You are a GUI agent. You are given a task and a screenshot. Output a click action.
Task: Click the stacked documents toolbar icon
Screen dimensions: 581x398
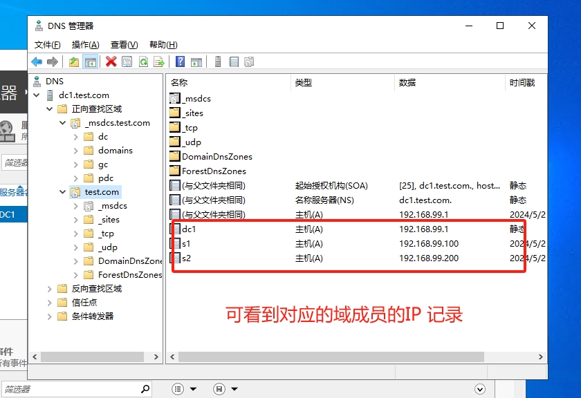[x=250, y=61]
